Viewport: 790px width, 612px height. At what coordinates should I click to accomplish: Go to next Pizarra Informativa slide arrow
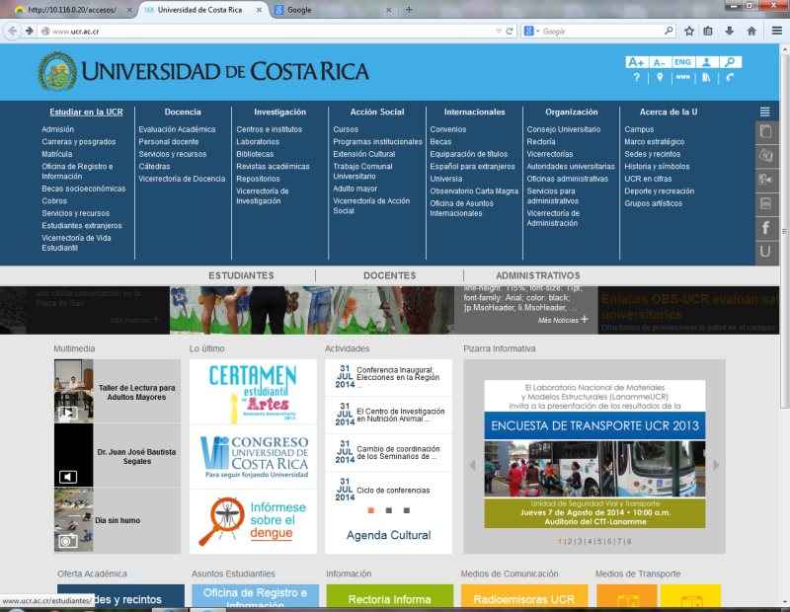(716, 464)
